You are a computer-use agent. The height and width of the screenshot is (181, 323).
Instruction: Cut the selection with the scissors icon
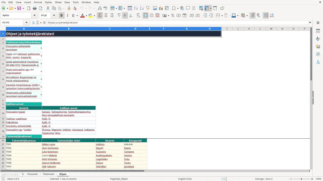coord(48,8)
